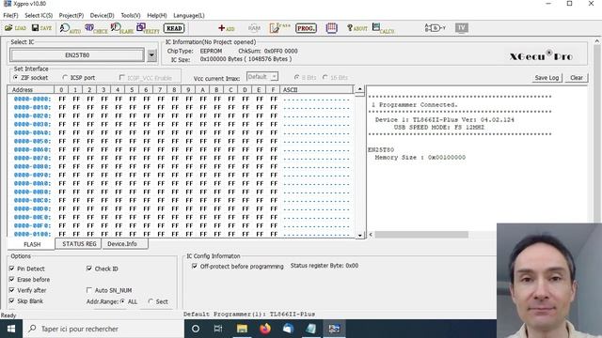
Task: Toggle Off-protect before programming
Action: 238,266
